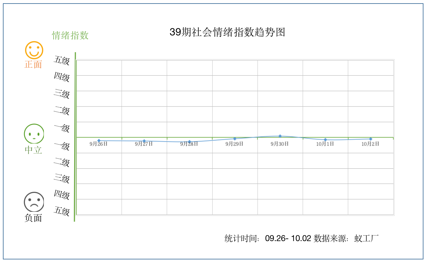Select the 中立 label
This screenshot has height=262, width=427.
(x=34, y=150)
